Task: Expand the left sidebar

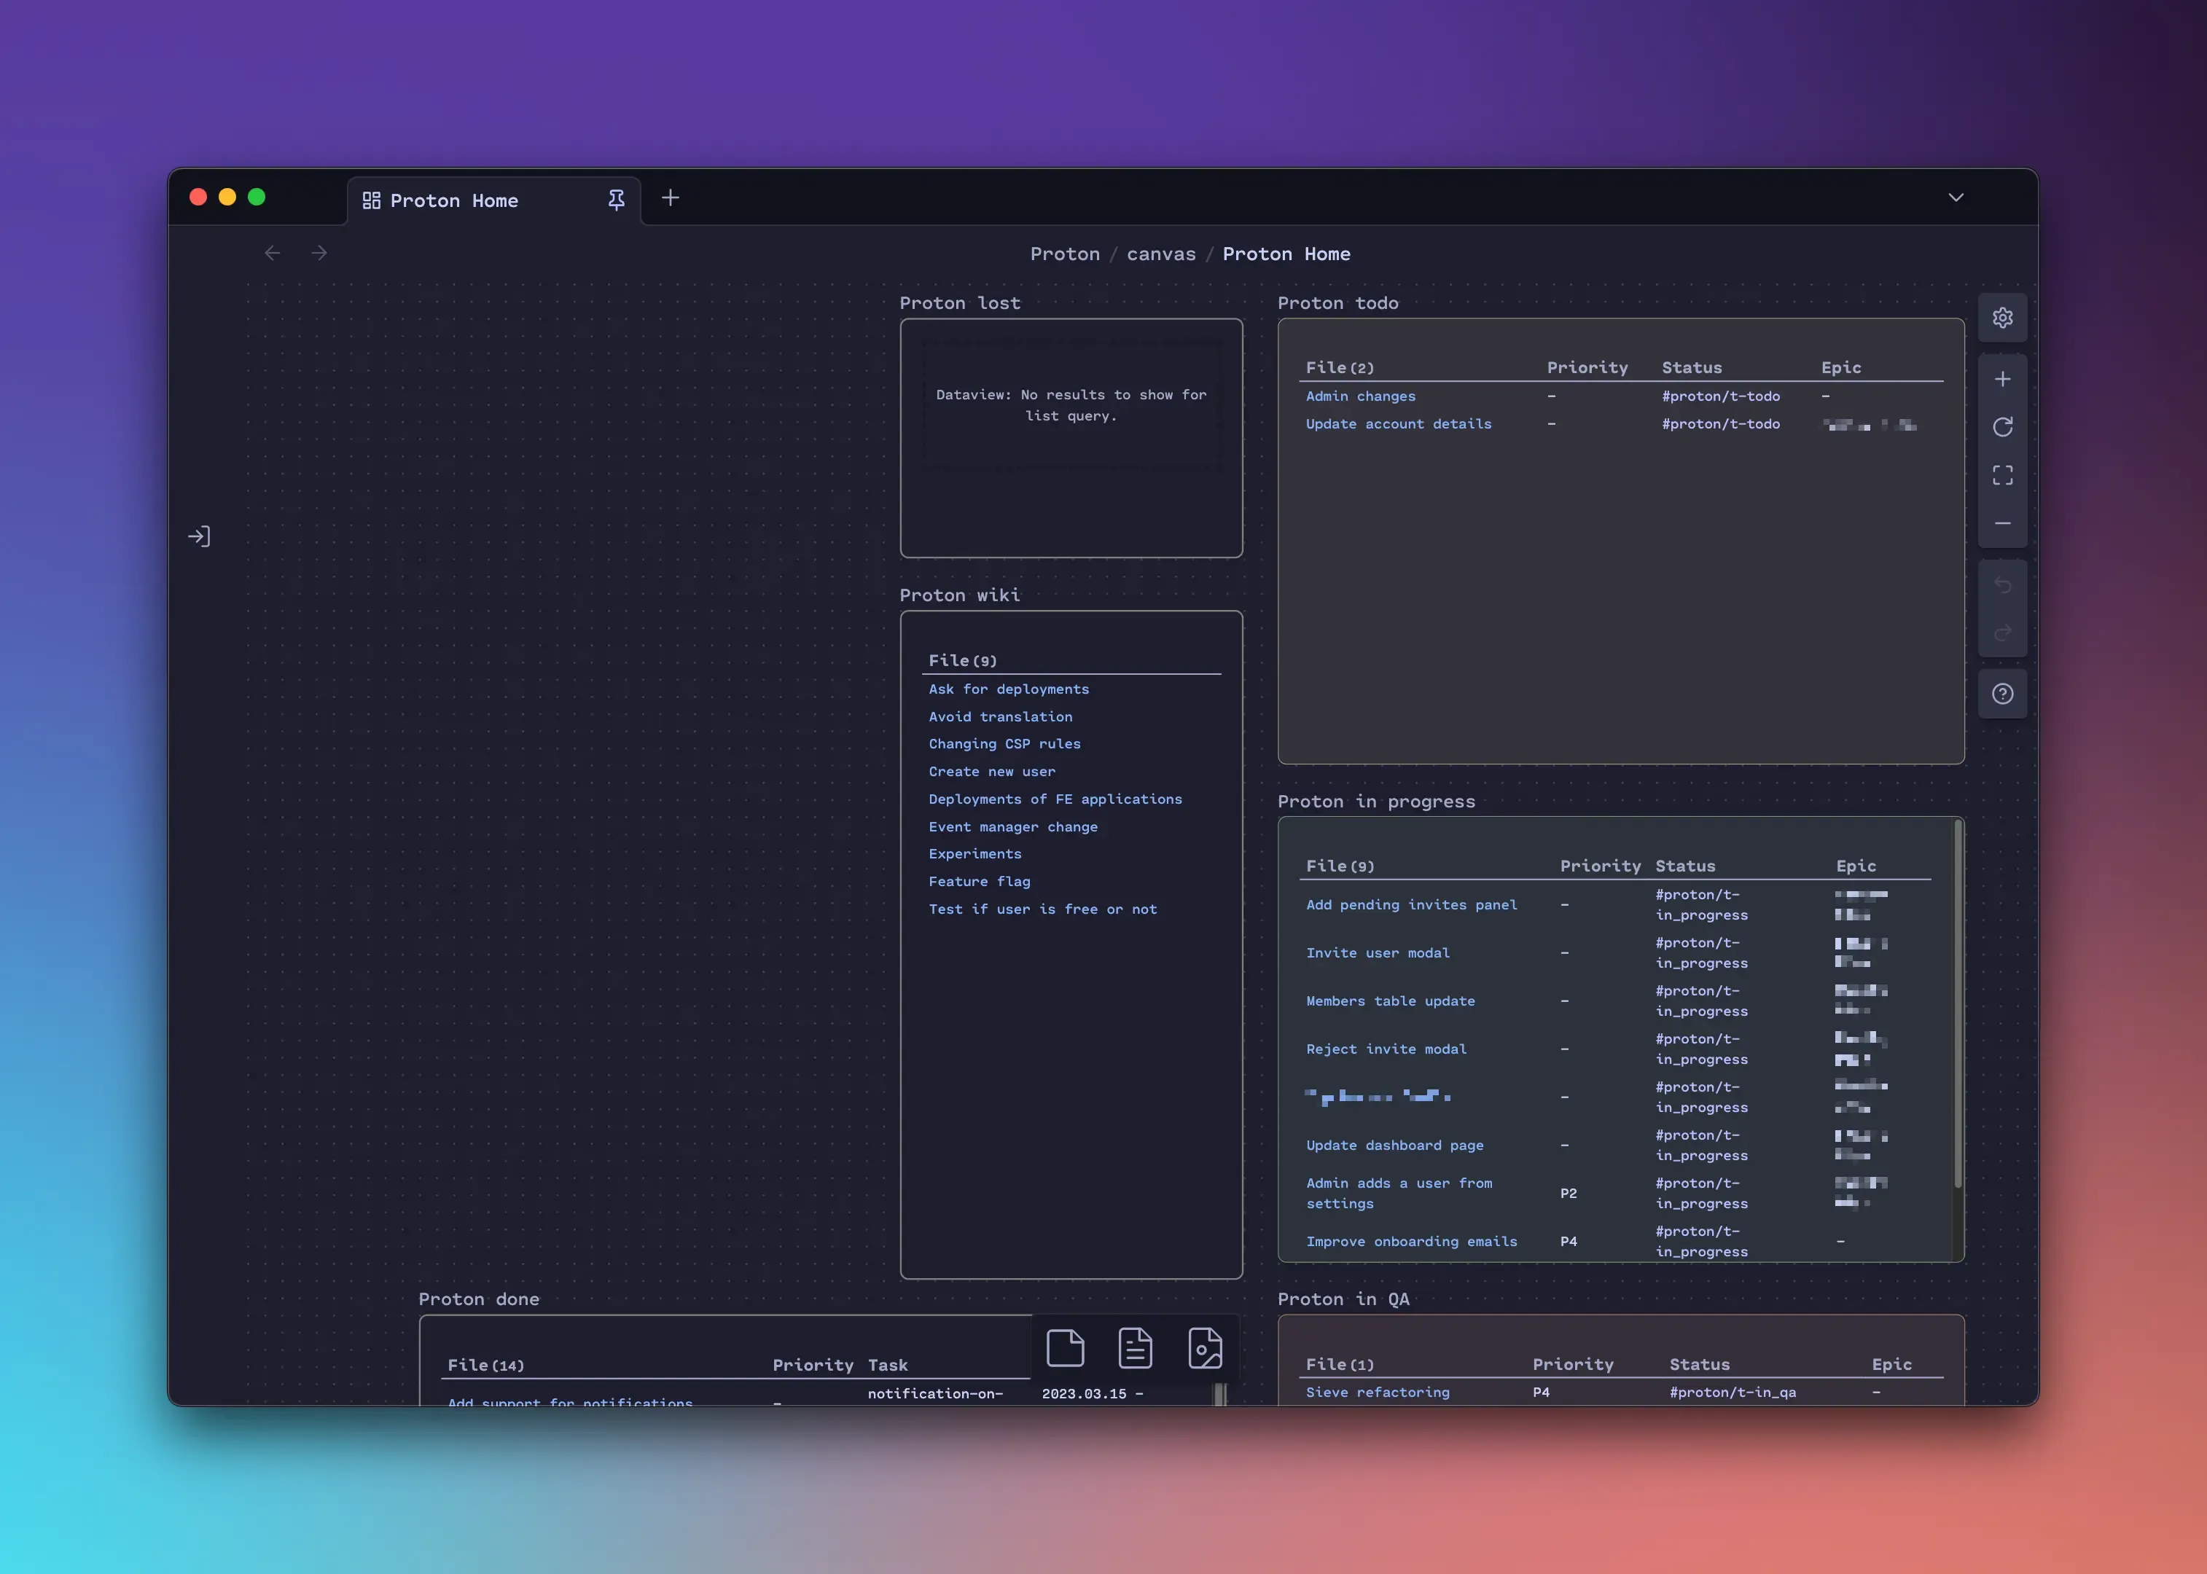Action: pyautogui.click(x=200, y=535)
